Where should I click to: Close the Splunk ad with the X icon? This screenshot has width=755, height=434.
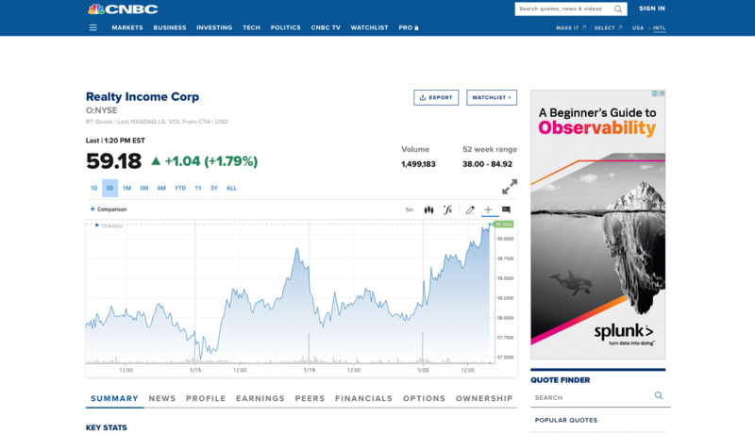(x=663, y=93)
